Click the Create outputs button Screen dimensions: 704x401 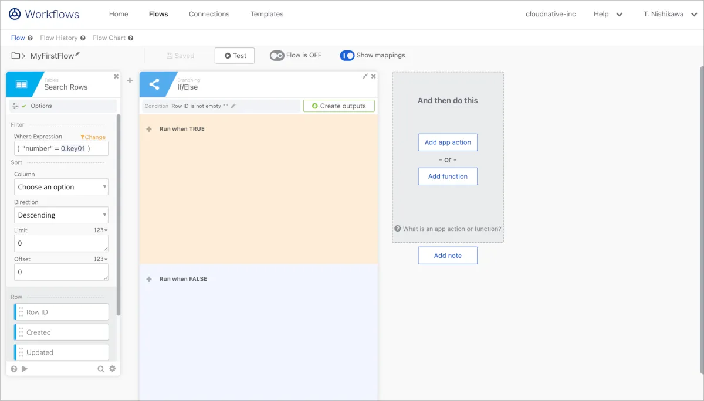[x=339, y=106]
